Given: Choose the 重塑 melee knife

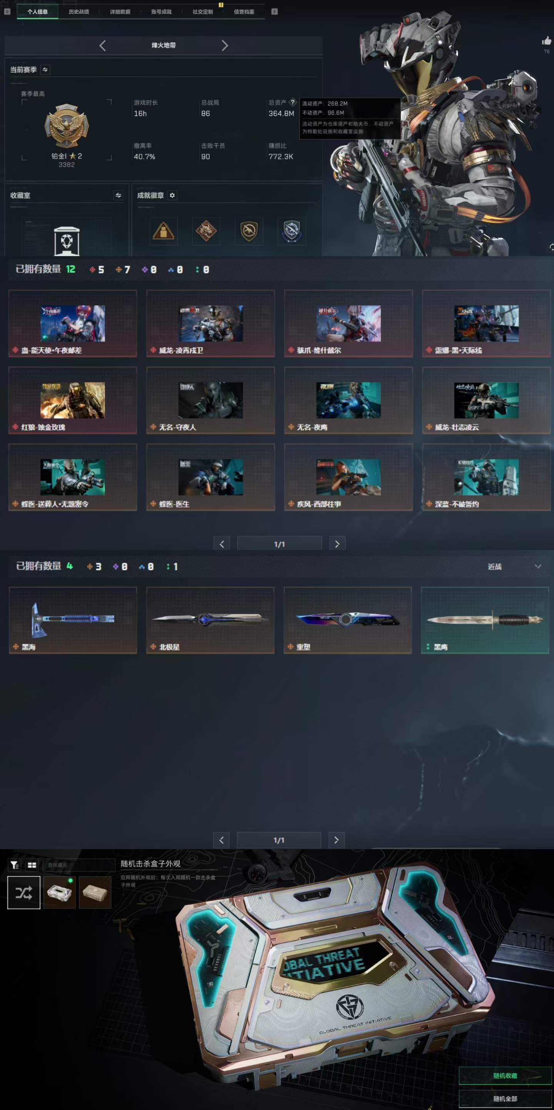Looking at the screenshot, I should coord(347,620).
